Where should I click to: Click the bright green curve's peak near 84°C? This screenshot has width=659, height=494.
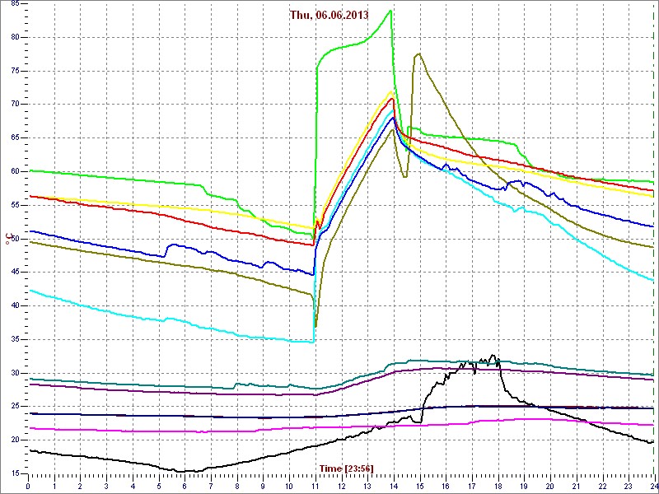390,11
